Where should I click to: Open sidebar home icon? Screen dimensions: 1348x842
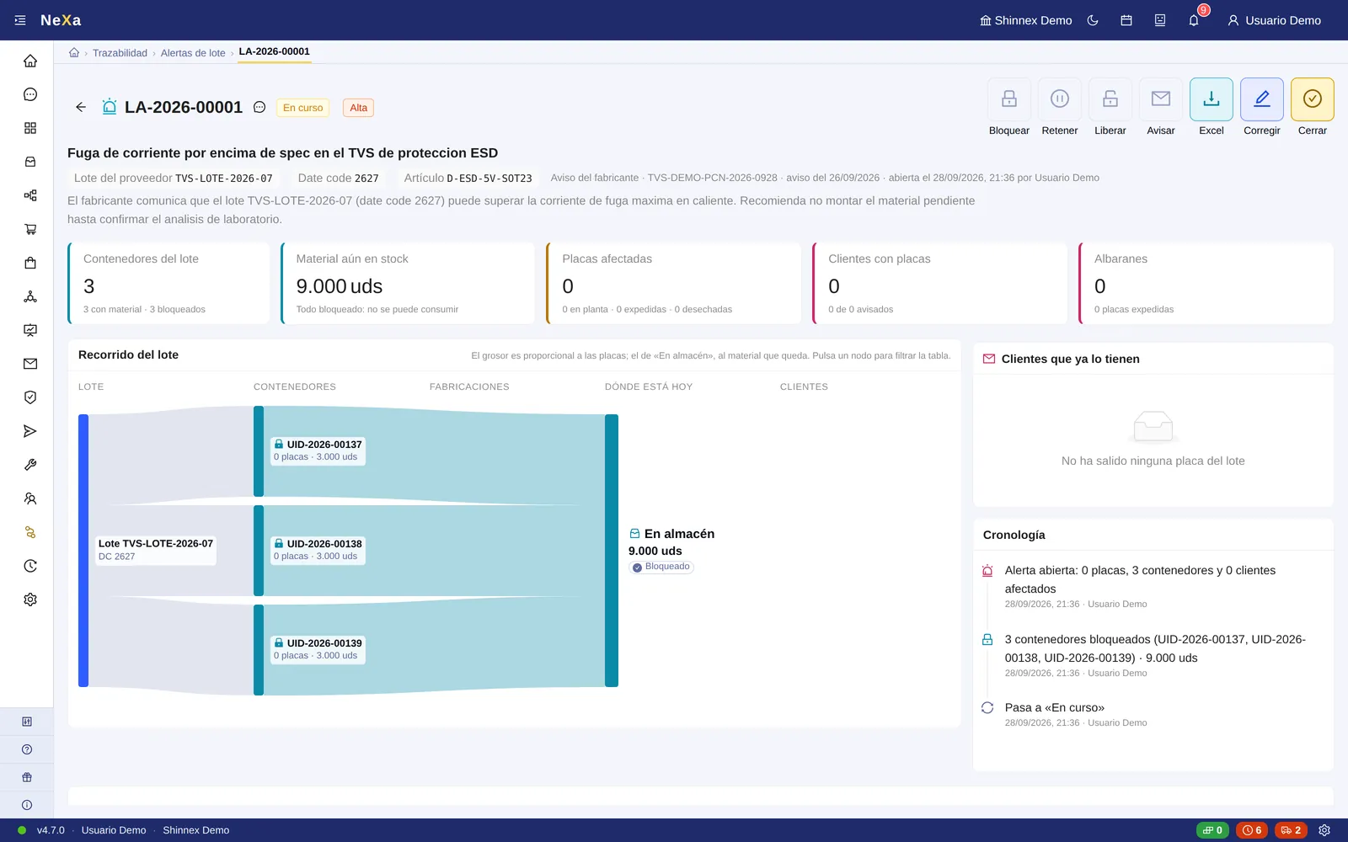pyautogui.click(x=30, y=61)
